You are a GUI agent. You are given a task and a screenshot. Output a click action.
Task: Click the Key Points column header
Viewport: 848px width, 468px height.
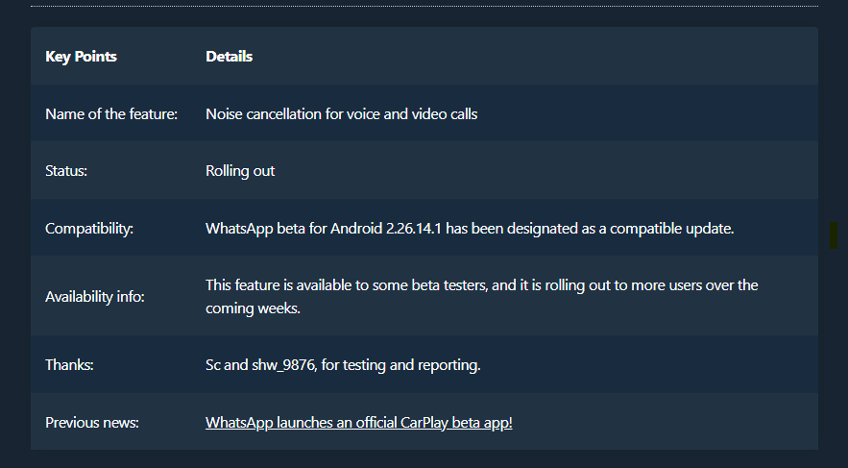81,56
